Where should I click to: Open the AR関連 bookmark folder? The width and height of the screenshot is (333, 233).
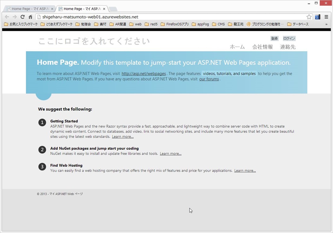coord(118,24)
